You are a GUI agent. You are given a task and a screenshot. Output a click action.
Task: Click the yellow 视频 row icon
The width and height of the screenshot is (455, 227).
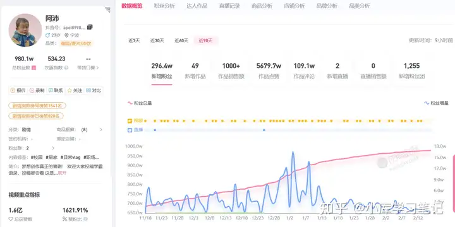coord(130,120)
